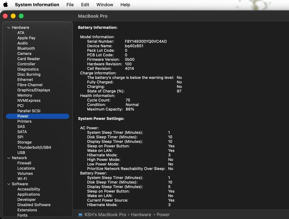Image resolution: width=289 pixels, height=219 pixels.
Task: Open the Edit menu
Action: coord(85,5)
